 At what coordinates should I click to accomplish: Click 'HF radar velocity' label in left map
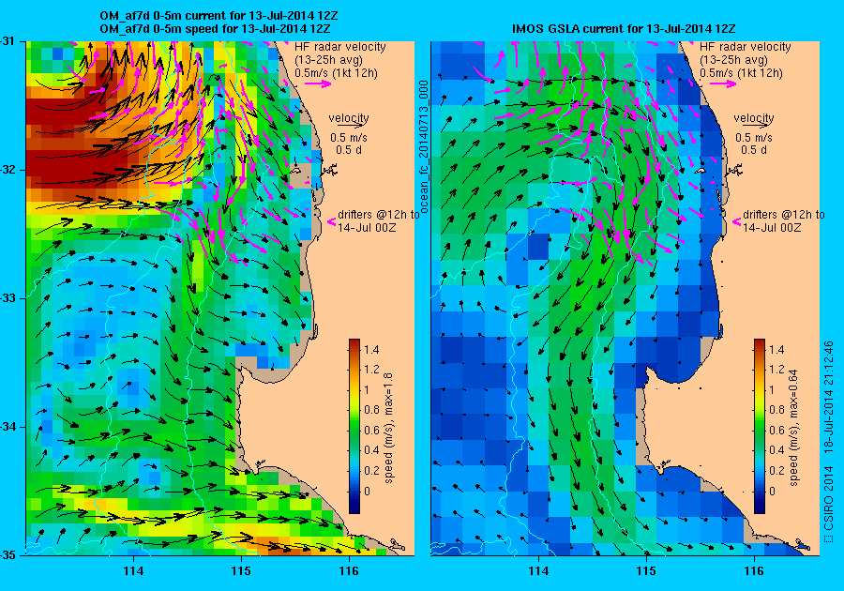click(340, 47)
